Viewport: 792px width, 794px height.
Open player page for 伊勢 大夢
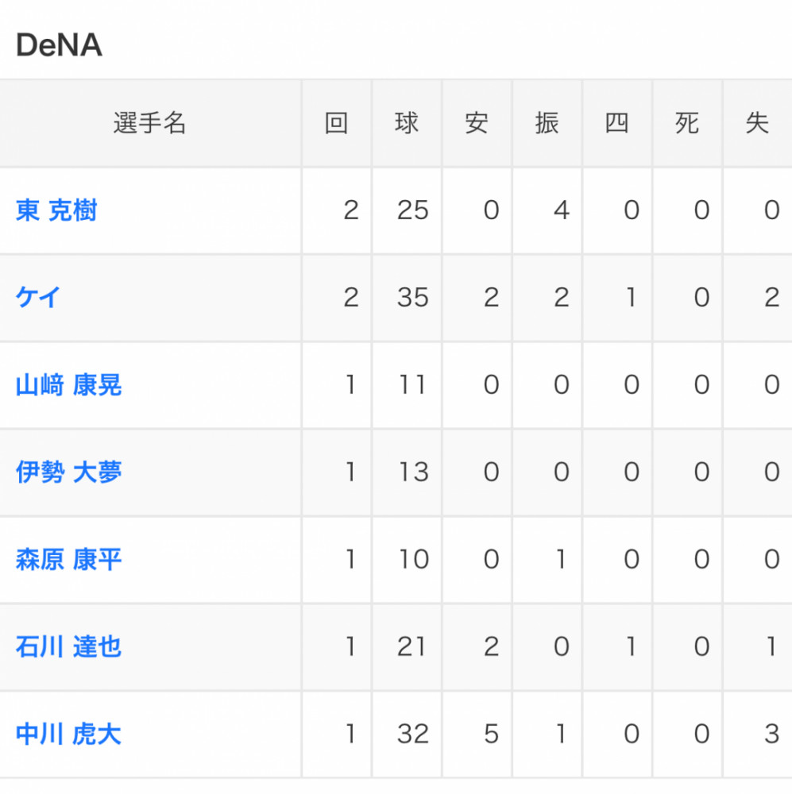(x=68, y=472)
